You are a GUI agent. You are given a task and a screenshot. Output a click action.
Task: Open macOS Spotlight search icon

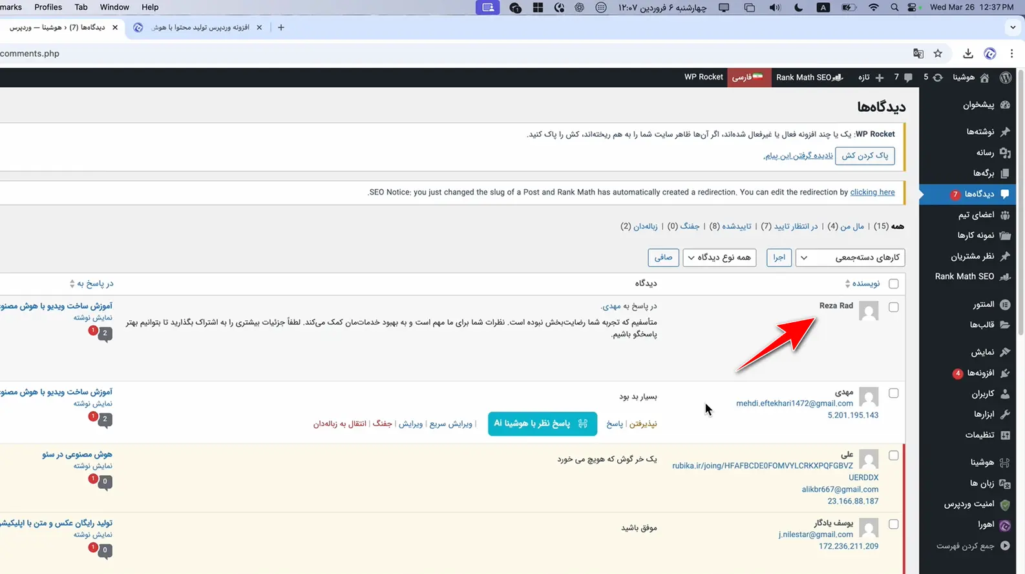tap(894, 7)
